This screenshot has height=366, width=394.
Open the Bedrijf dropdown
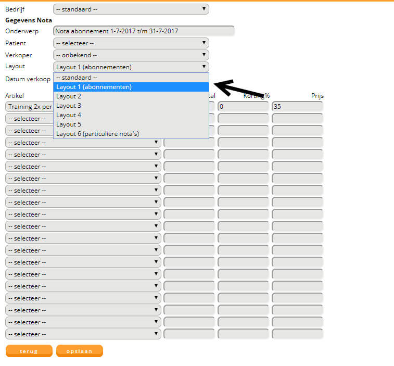coord(131,9)
